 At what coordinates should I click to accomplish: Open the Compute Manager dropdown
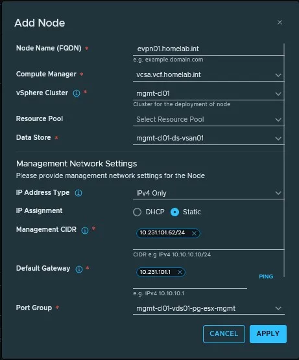(209, 75)
